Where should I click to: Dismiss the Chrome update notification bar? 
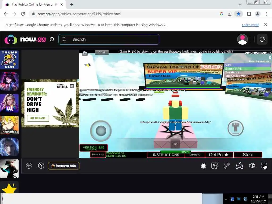[265, 25]
